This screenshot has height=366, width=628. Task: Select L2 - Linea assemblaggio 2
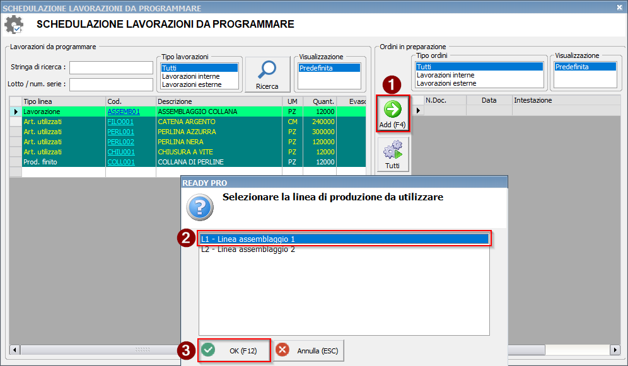tap(248, 249)
